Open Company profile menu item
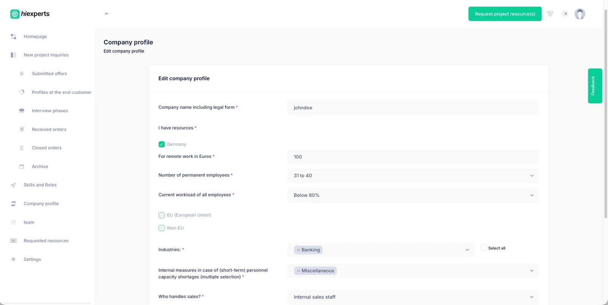The width and height of the screenshot is (608, 305). (x=41, y=204)
